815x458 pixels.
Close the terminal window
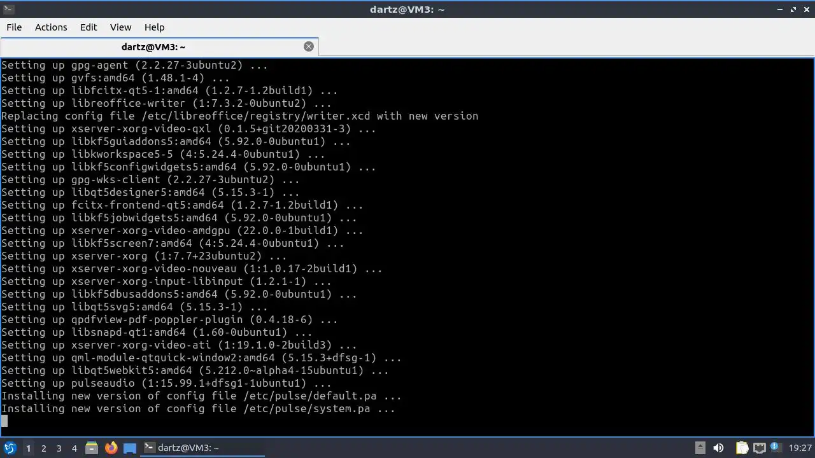click(x=807, y=9)
